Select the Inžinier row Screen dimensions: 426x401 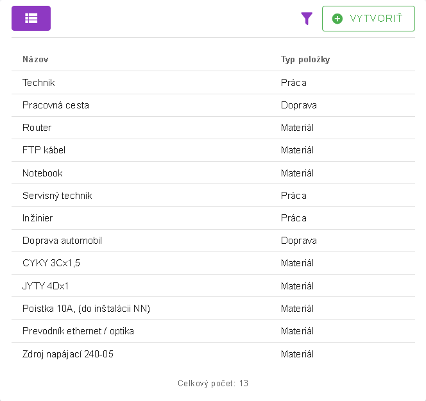pos(38,218)
